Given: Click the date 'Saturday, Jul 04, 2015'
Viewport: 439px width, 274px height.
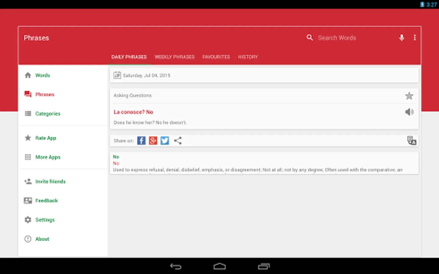Looking at the screenshot, I should click(x=147, y=75).
